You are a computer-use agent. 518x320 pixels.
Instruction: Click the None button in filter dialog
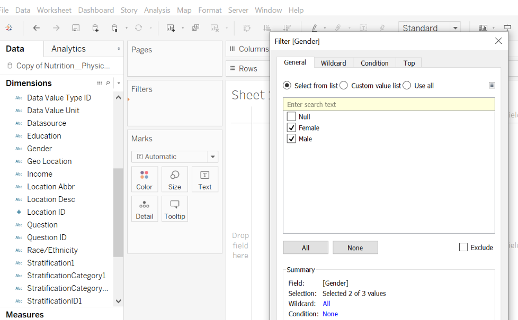point(355,248)
